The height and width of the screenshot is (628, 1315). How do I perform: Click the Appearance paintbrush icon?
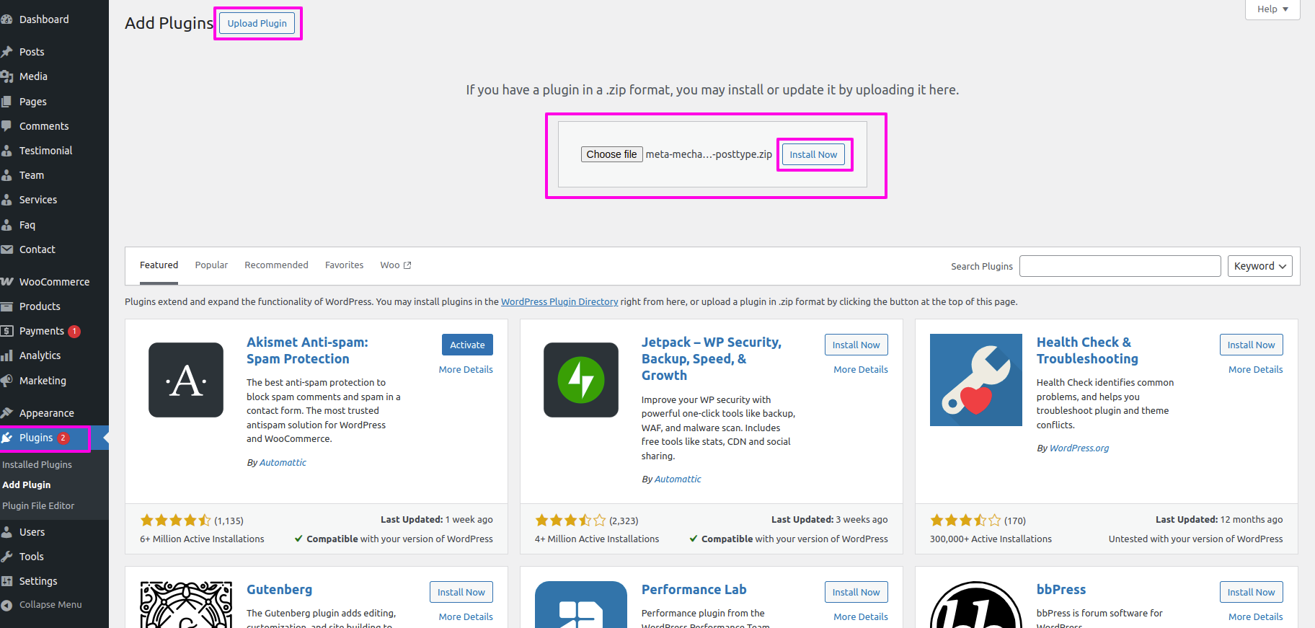click(6, 413)
